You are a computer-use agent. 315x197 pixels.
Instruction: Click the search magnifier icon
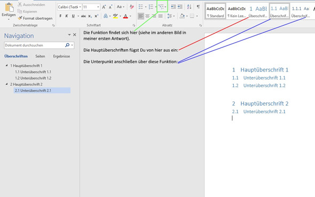click(67, 45)
